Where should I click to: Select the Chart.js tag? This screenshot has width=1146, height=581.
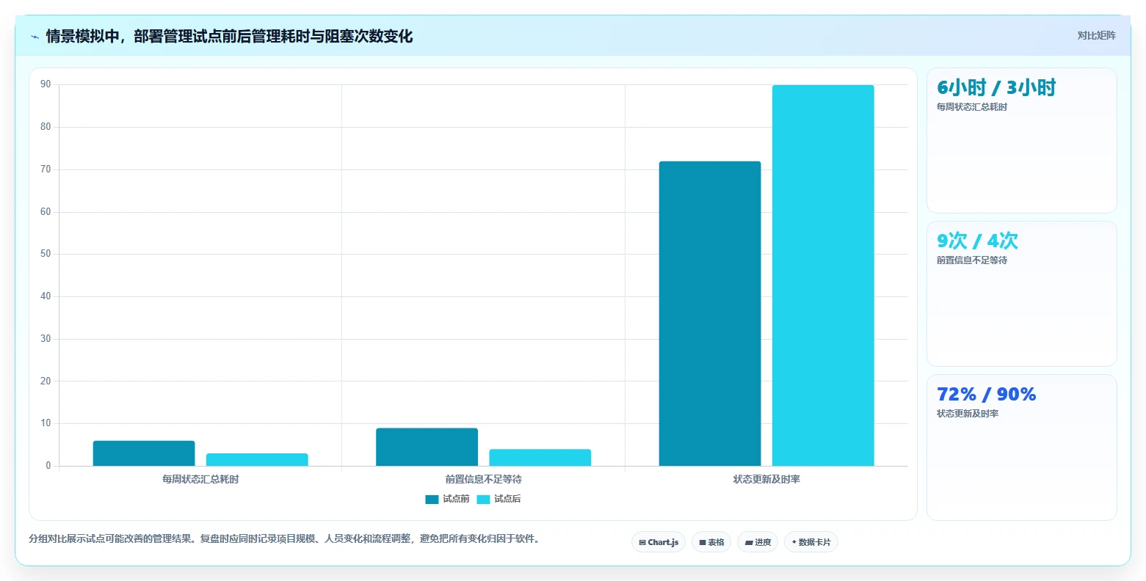pyautogui.click(x=659, y=542)
